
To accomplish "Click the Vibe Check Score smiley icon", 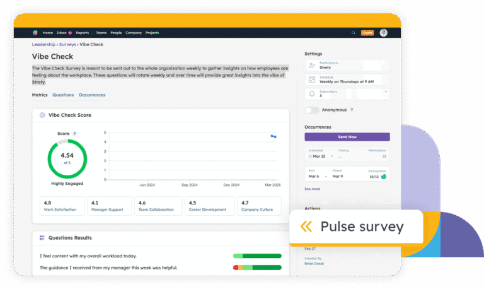I will 42,115.
